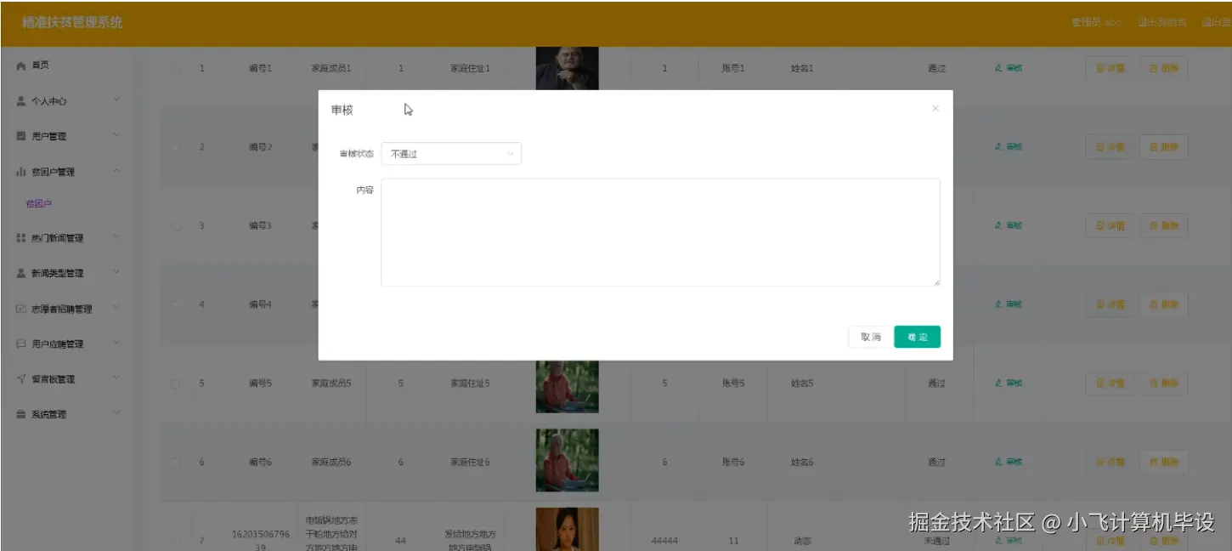Click the 用户应聘管理 chat icon
This screenshot has width=1232, height=551.
21,344
